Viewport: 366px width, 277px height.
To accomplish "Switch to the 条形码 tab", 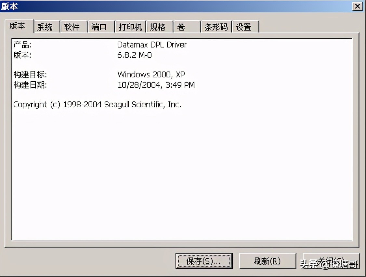I will [x=216, y=27].
